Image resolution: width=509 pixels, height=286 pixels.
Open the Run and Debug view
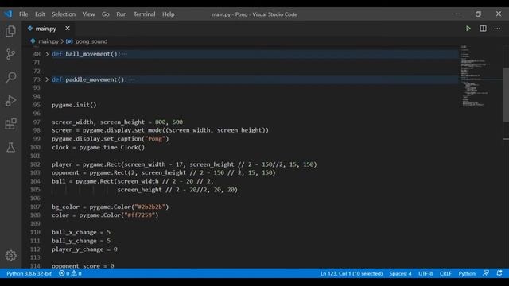(x=10, y=101)
